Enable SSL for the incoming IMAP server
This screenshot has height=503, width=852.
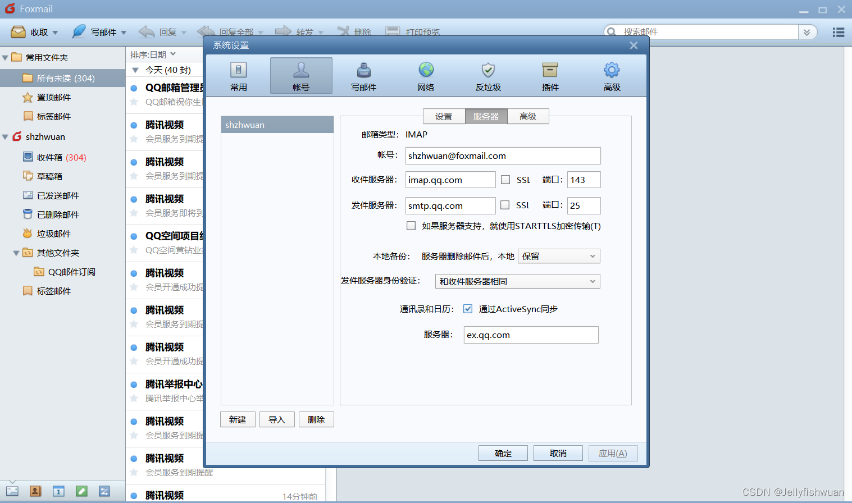504,180
